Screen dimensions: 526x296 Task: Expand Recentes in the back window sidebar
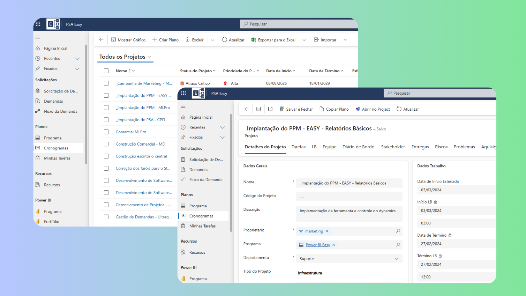pos(77,59)
